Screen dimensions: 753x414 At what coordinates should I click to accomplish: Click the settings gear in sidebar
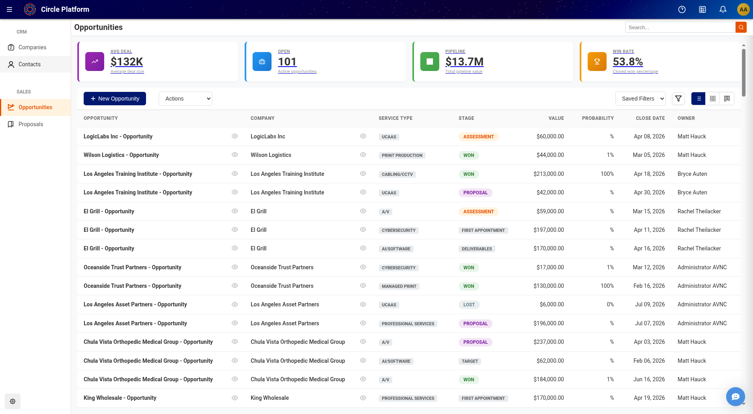[13, 401]
